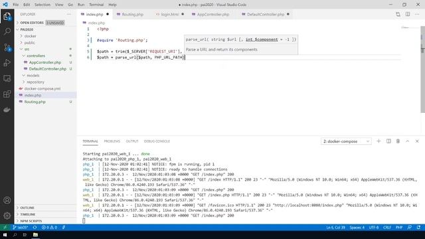Viewport: 425px width, 239px height.
Task: Open Windows taskbar search
Action: [15, 234]
